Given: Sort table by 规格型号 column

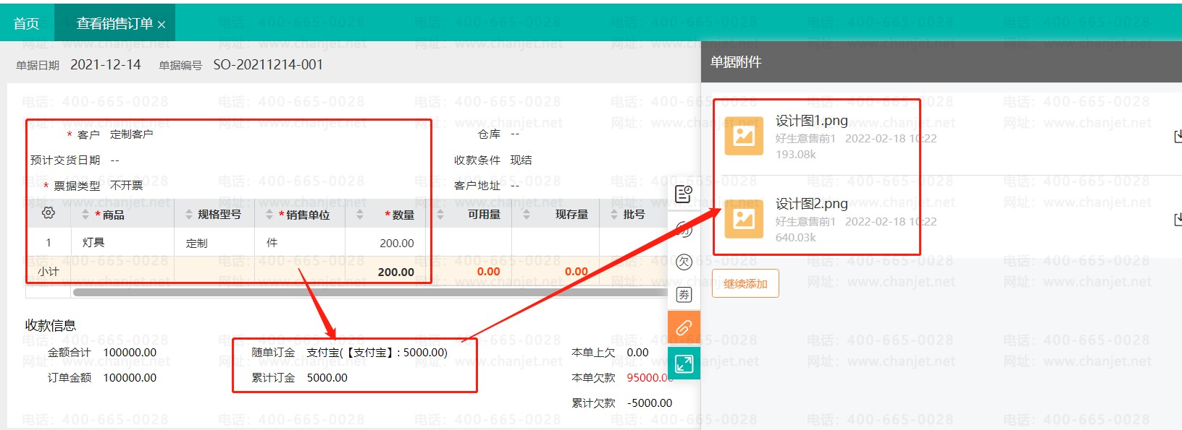Looking at the screenshot, I should (189, 215).
